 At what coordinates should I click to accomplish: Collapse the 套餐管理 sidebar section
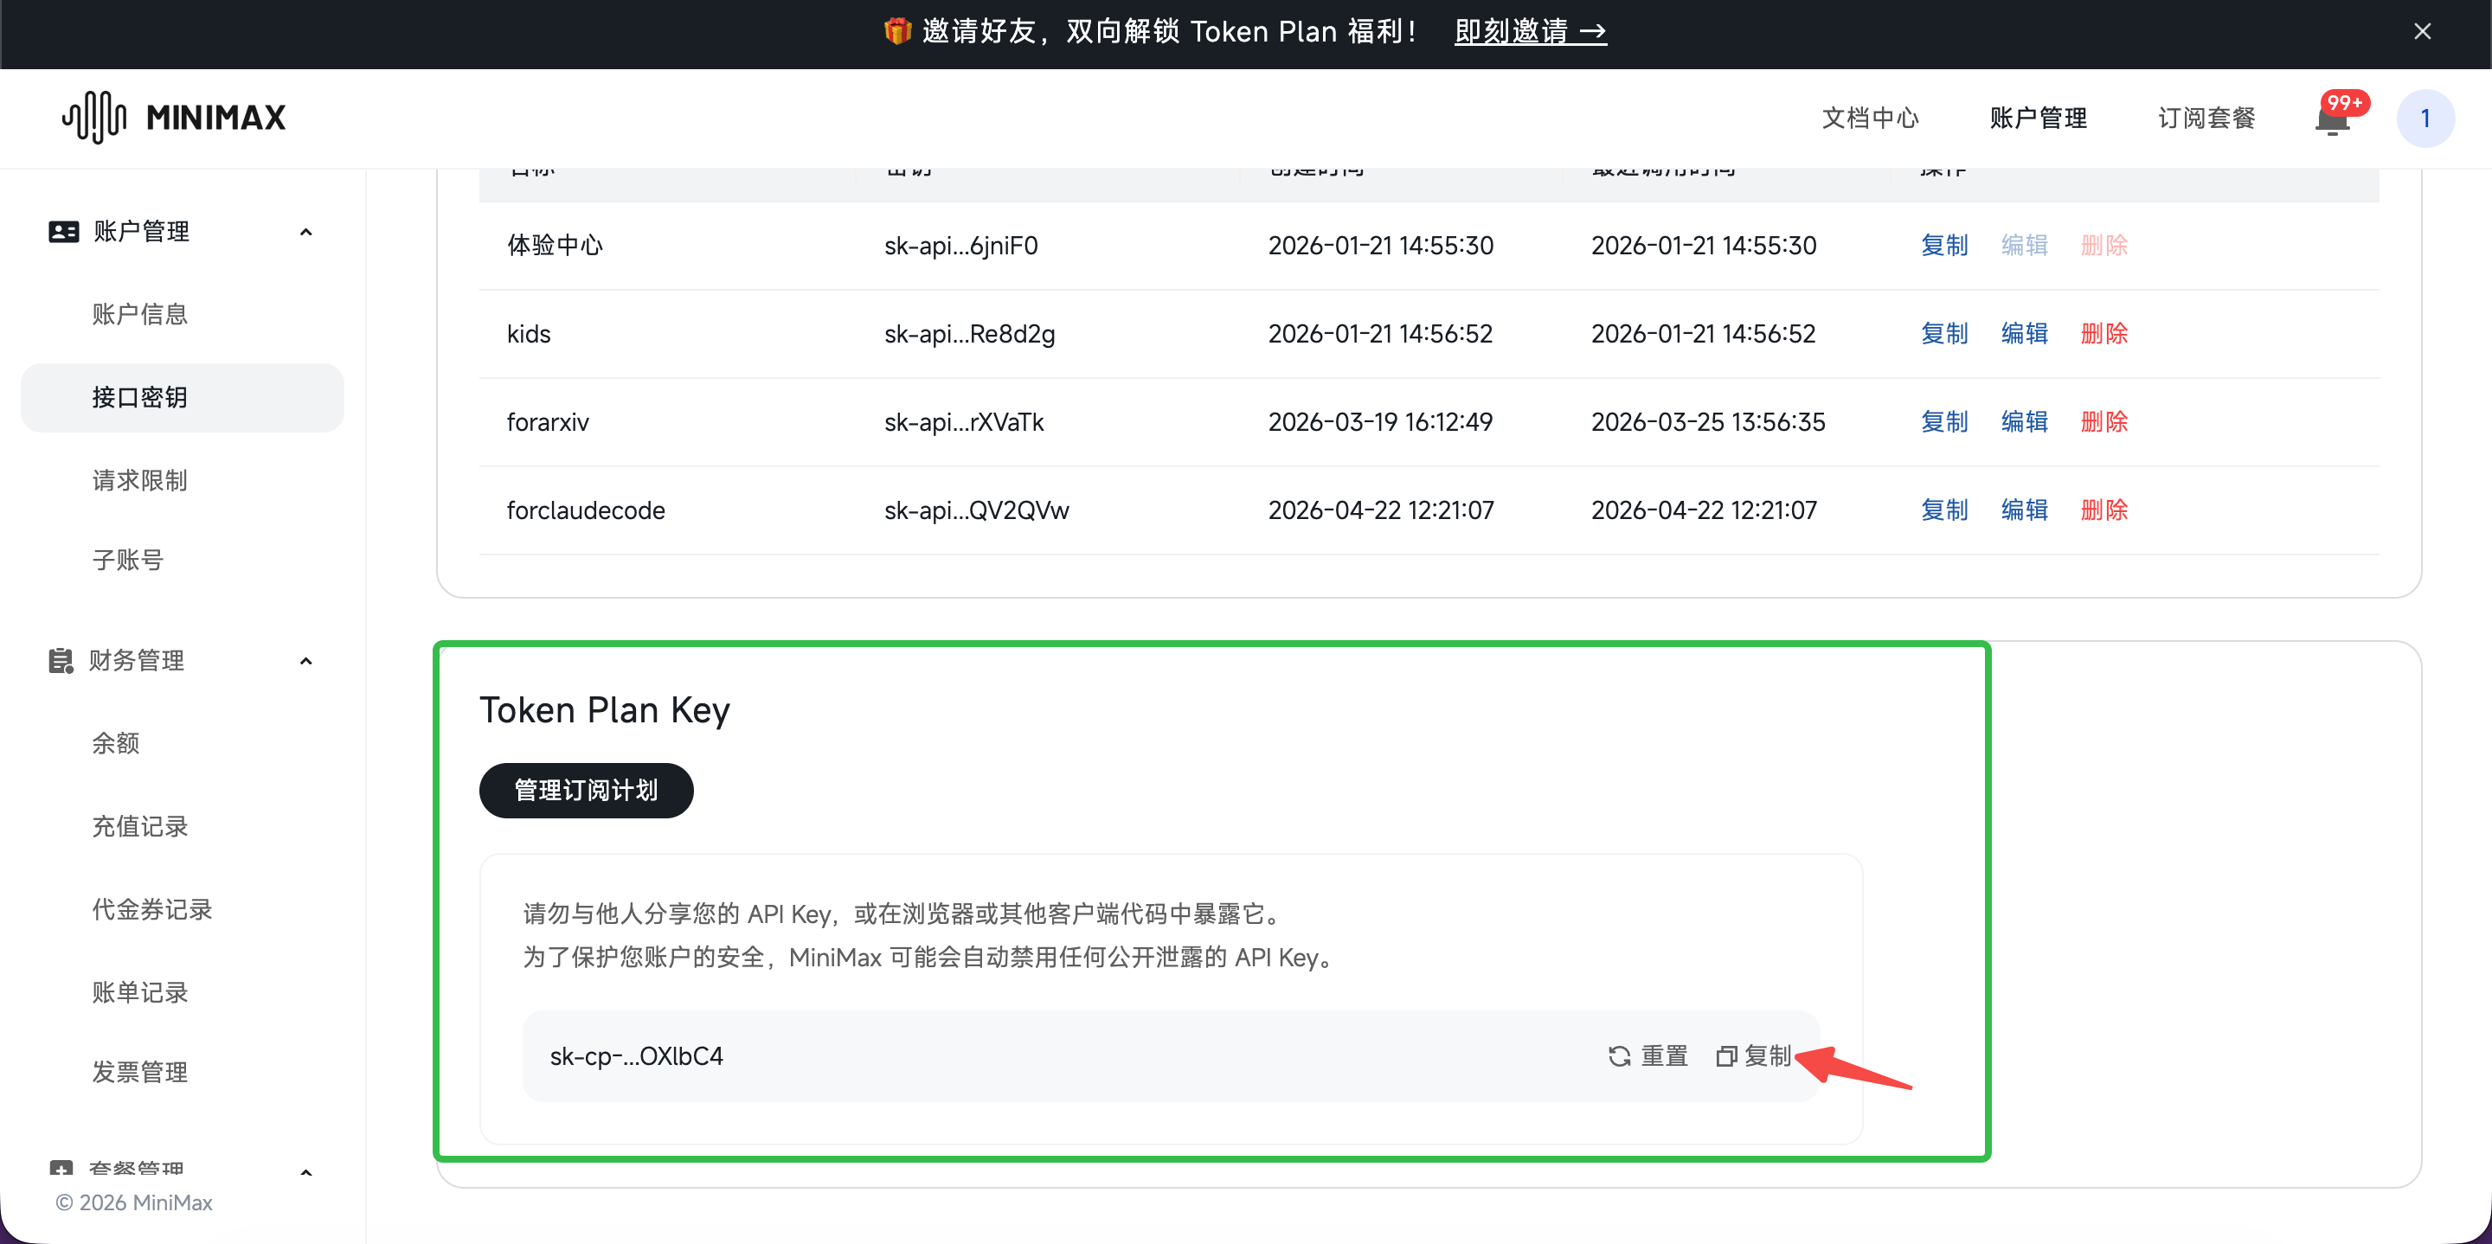click(x=305, y=1172)
